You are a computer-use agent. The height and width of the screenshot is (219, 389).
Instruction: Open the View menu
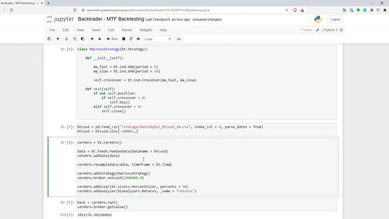(80, 30)
